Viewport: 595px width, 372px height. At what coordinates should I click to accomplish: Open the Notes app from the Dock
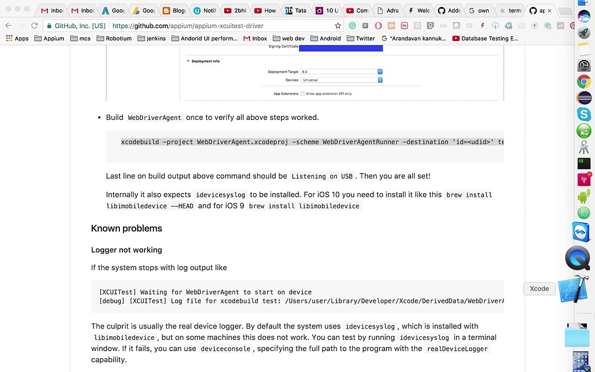click(x=584, y=49)
